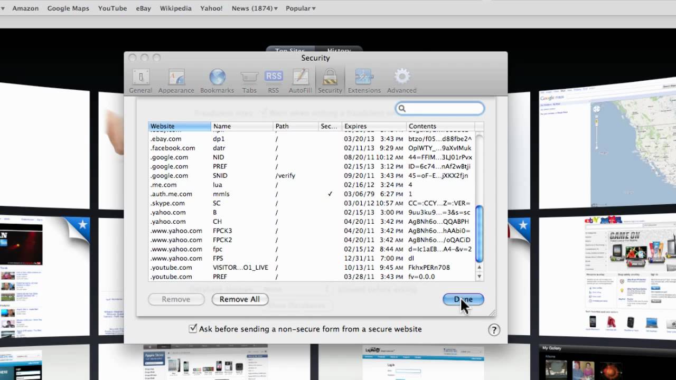Switch to History tab in Top Sites
The height and width of the screenshot is (380, 676).
click(339, 51)
